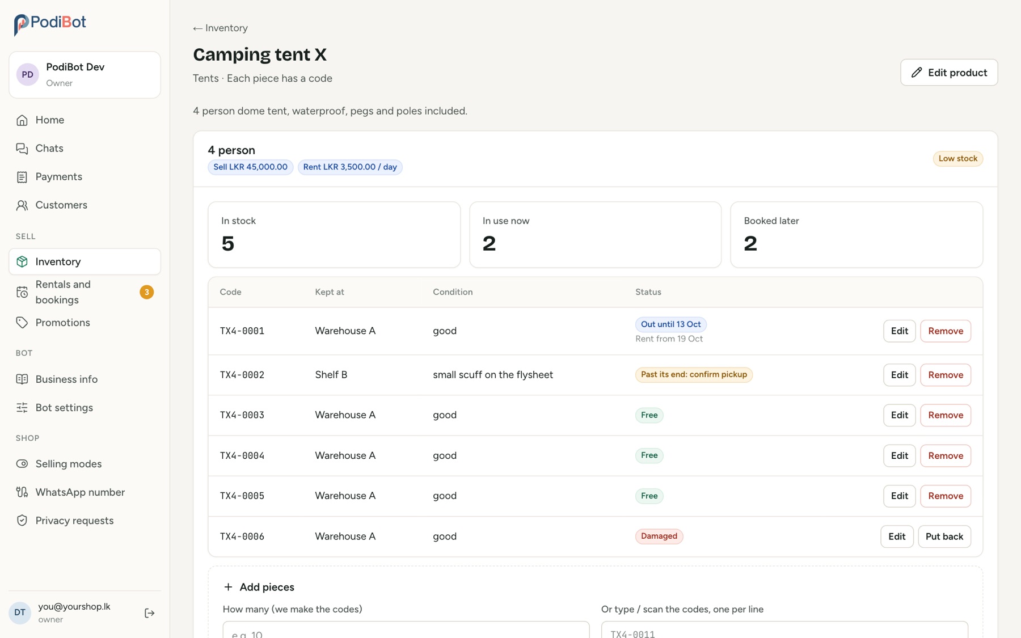Click the scan codes text area
Viewport: 1021px width, 638px height.
coord(784,629)
